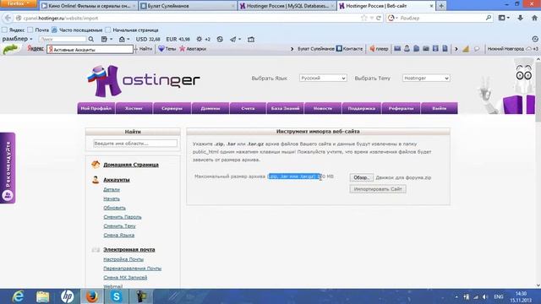Open the плеер toolbar button

tap(379, 49)
